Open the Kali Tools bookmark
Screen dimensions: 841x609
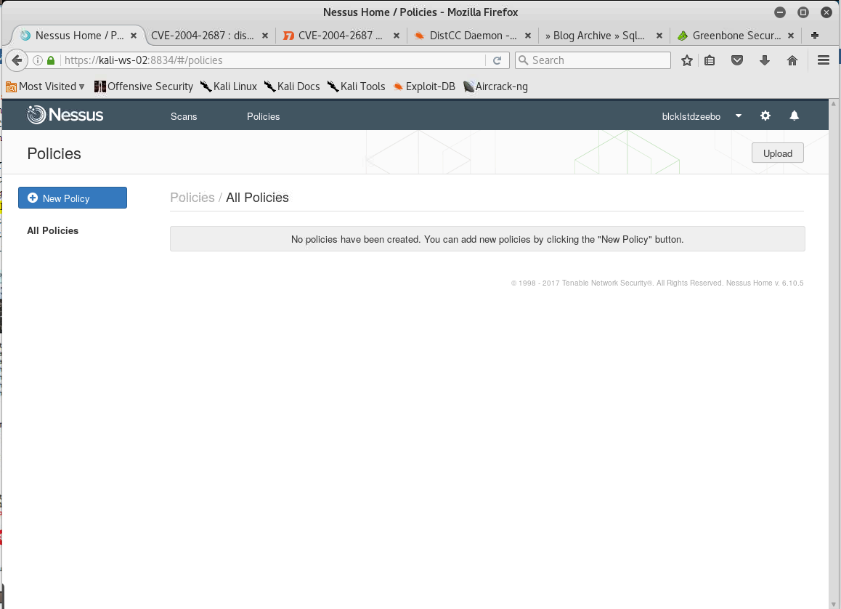pyautogui.click(x=356, y=86)
